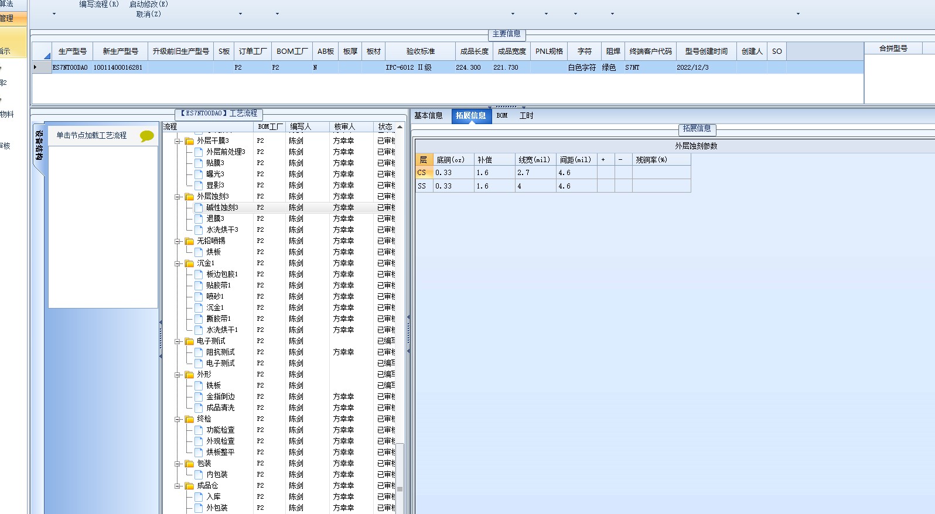Screen dimensions: 935x514
Task: Sort by the 验收标准 column header
Action: point(420,52)
